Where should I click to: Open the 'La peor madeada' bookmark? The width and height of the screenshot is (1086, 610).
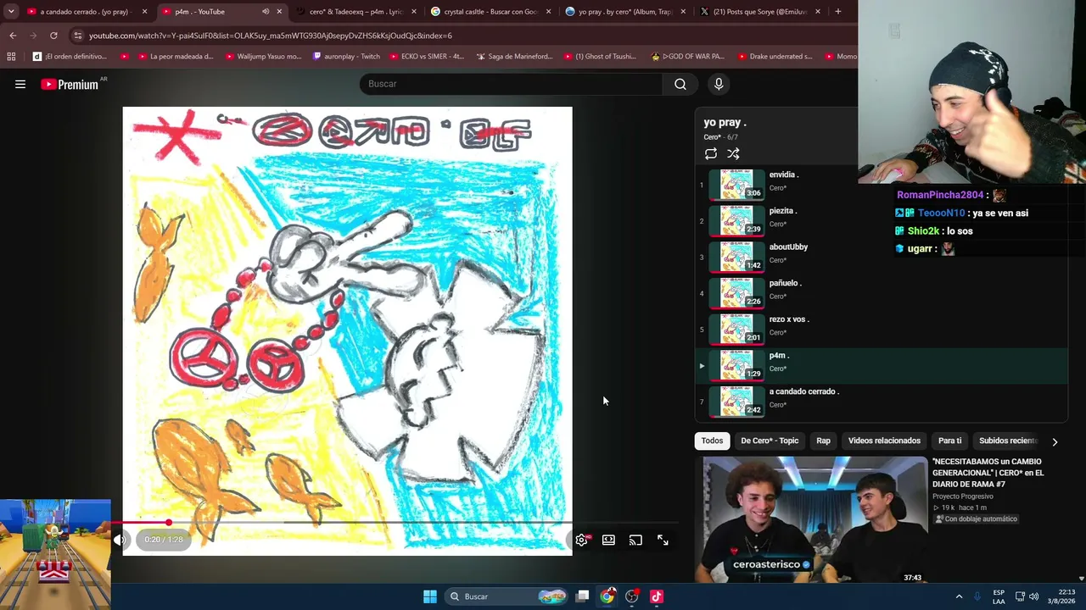[175, 57]
